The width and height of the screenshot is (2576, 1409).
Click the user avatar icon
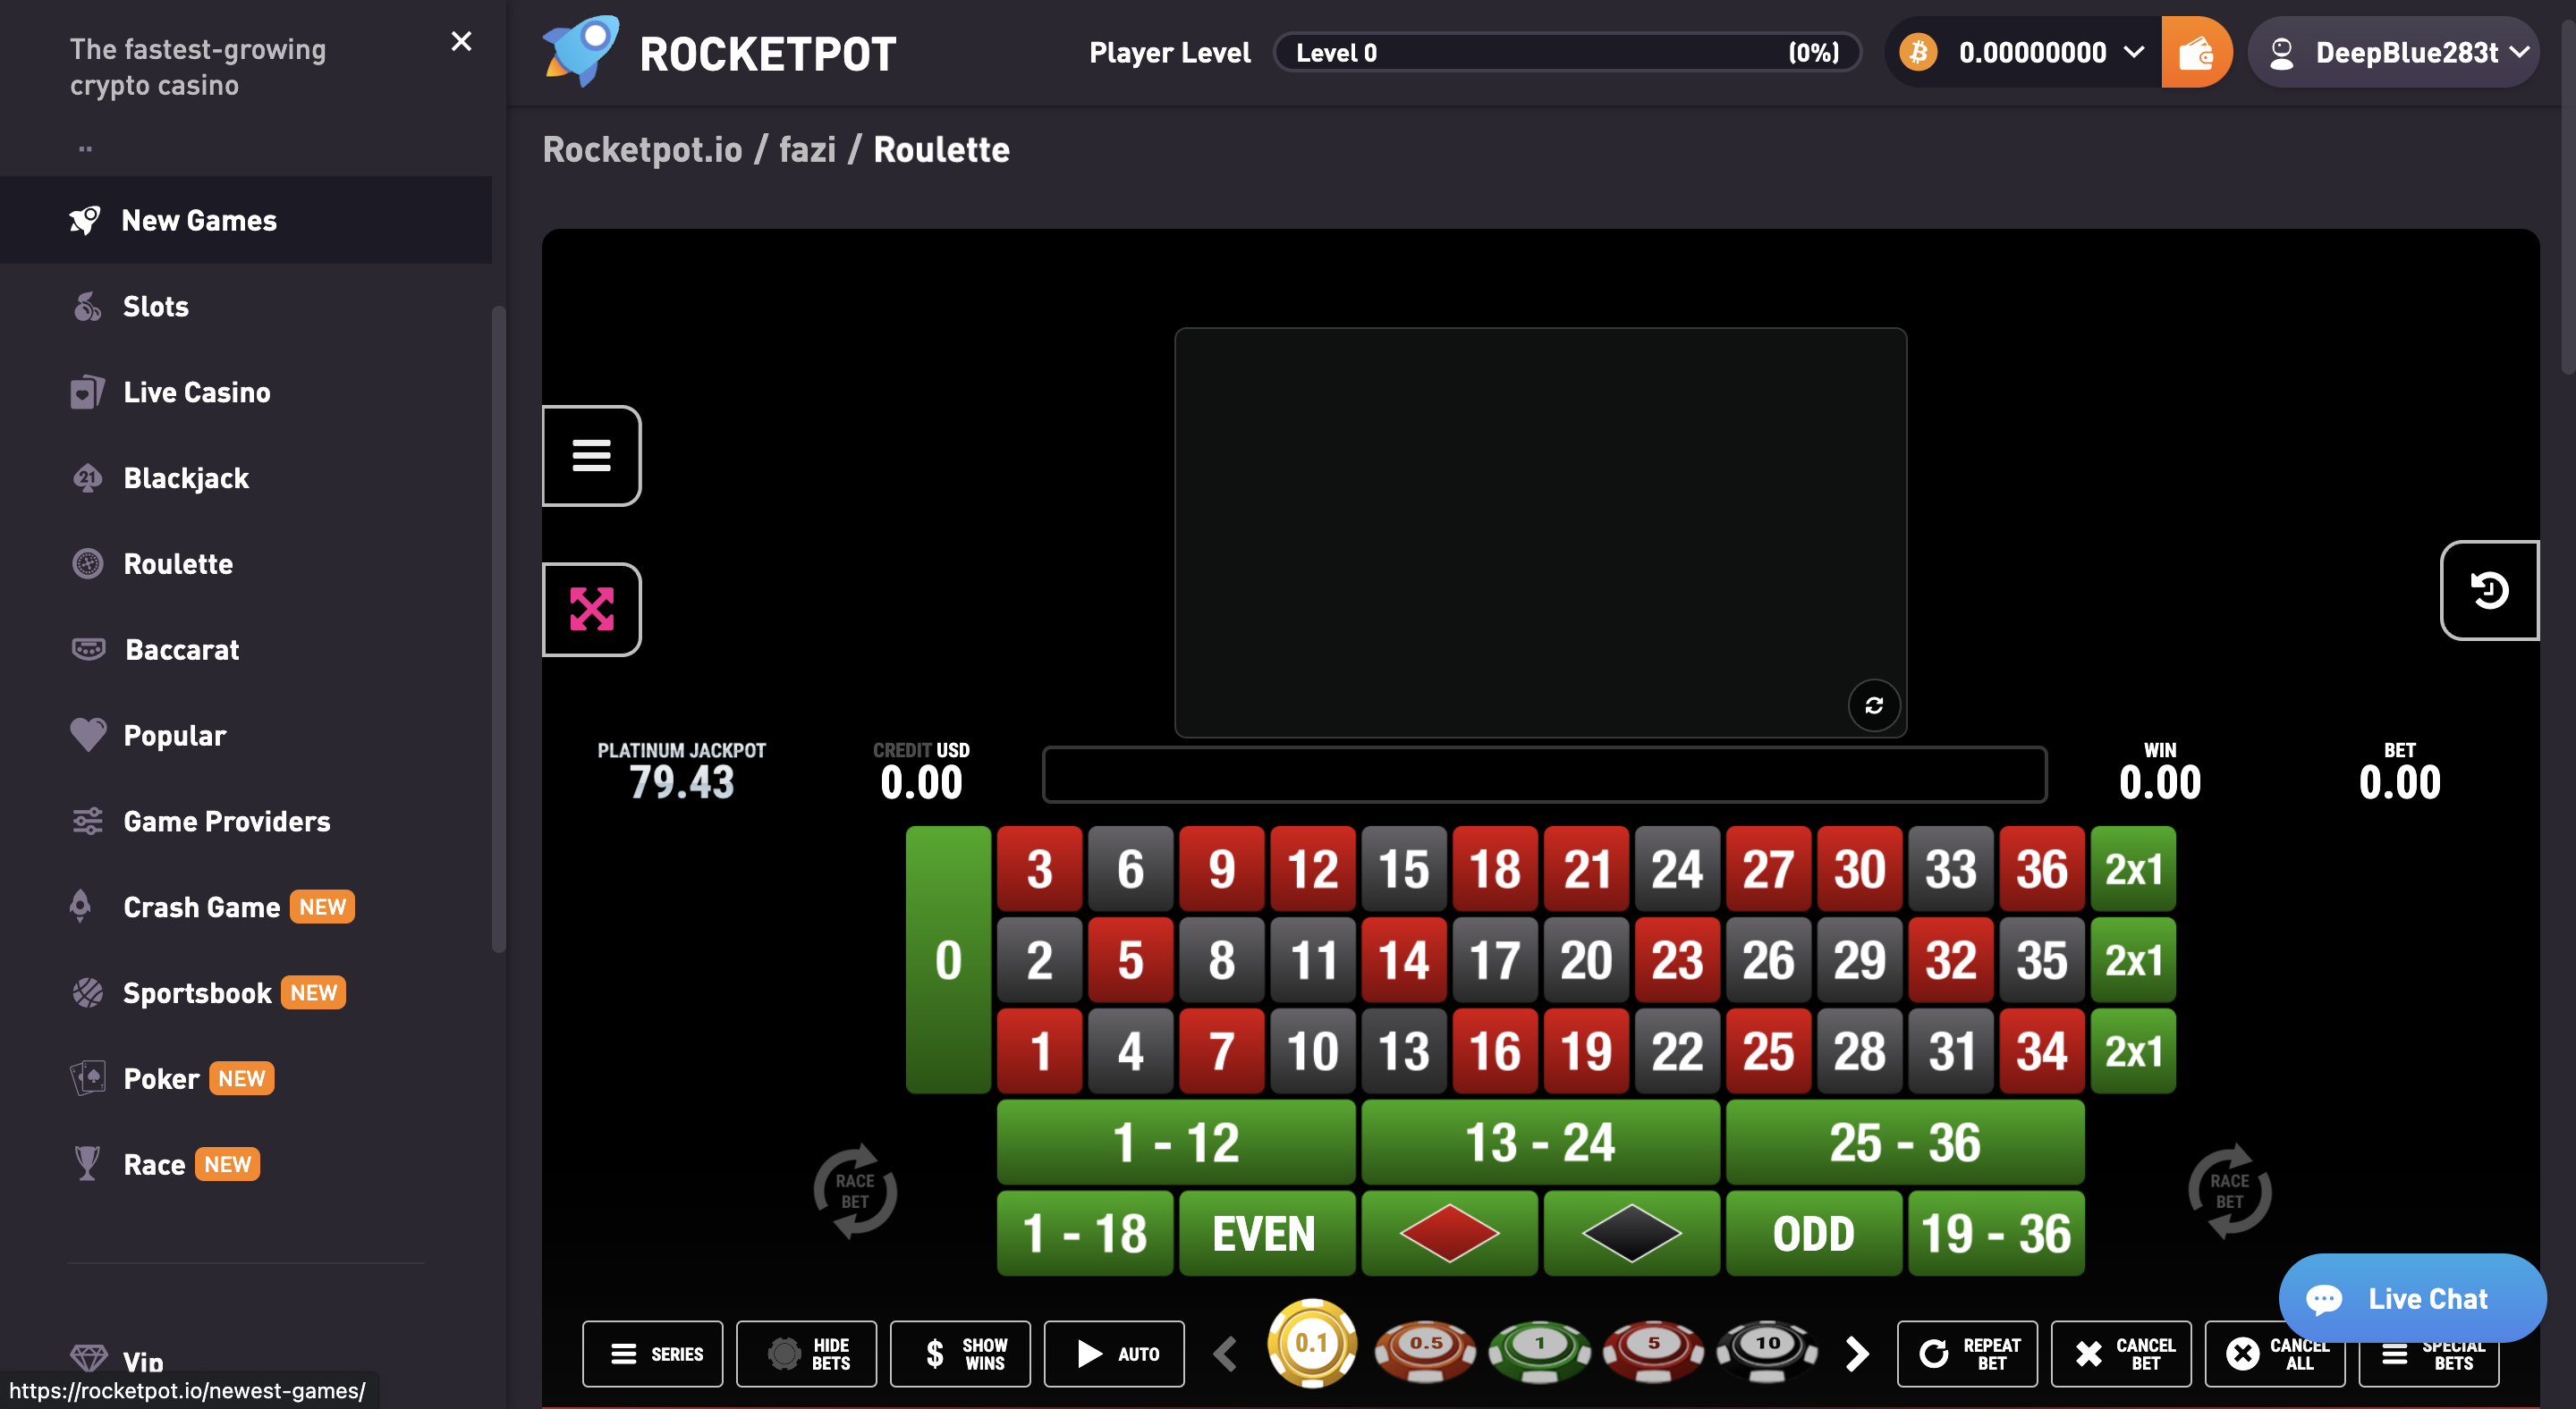tap(2281, 53)
